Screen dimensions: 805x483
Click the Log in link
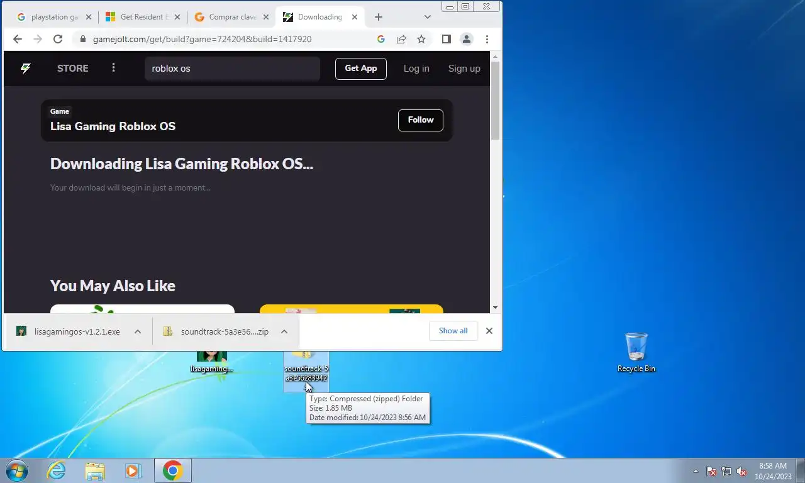tap(416, 69)
